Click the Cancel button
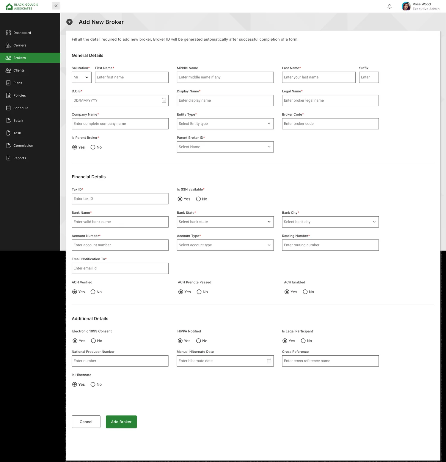 [86, 422]
